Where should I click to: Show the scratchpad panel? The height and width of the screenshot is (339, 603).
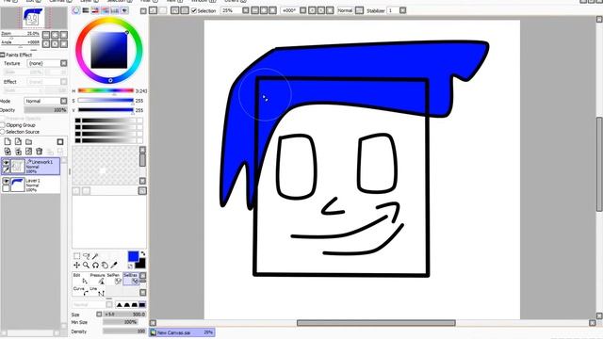pyautogui.click(x=124, y=10)
